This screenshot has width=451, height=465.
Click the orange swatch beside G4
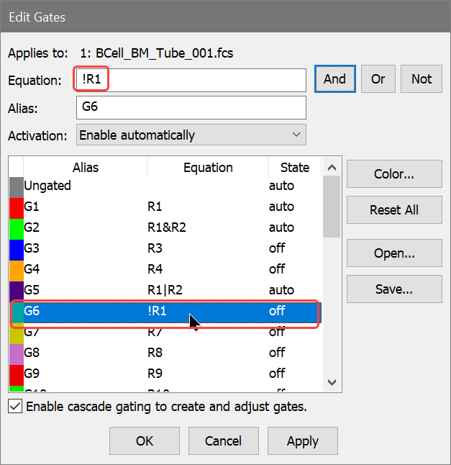point(16,270)
